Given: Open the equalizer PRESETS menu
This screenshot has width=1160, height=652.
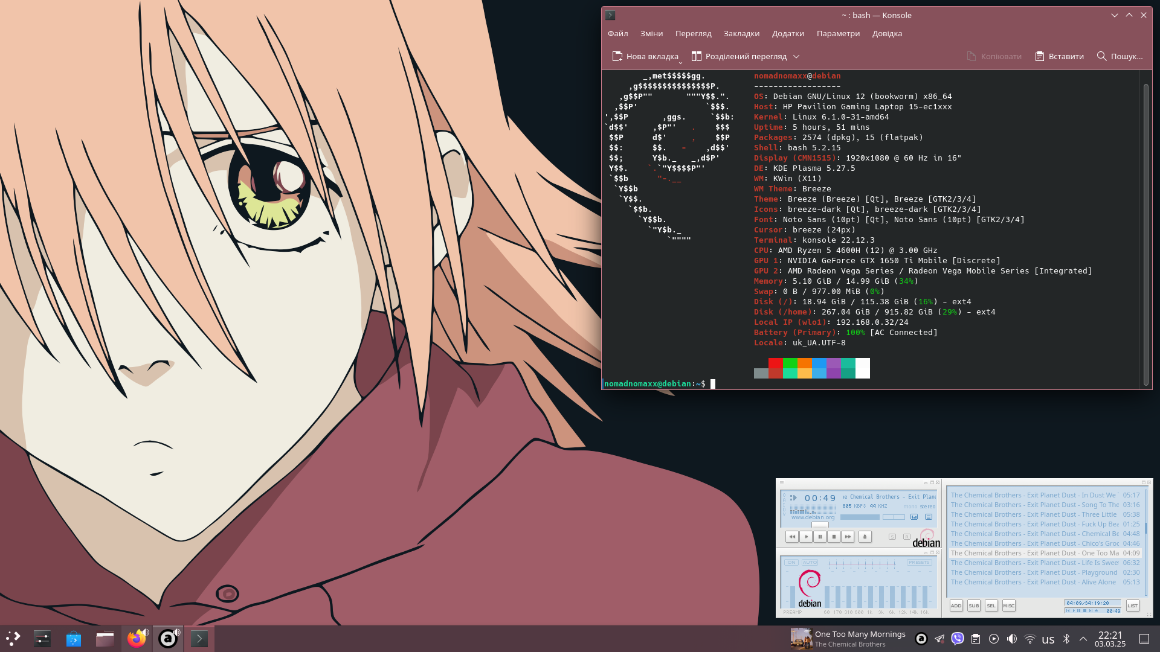Looking at the screenshot, I should click(x=918, y=563).
